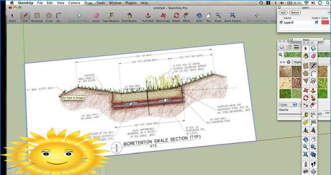The image size is (331, 175).
Task: Select the Zoom tool in top toolbar
Action: tap(218, 17)
